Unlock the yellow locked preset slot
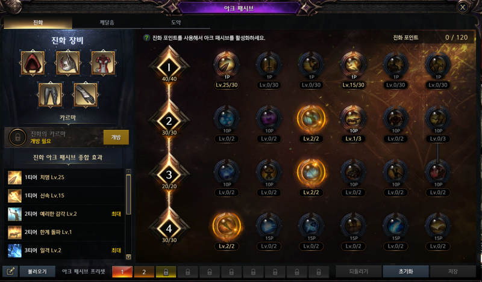Image resolution: width=482 pixels, height=282 pixels. (x=166, y=272)
